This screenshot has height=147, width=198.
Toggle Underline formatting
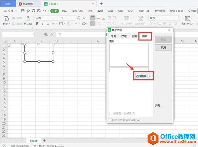(48, 24)
